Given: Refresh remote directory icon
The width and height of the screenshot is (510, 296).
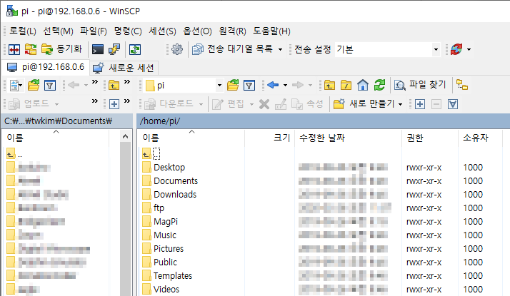Looking at the screenshot, I should tap(379, 86).
